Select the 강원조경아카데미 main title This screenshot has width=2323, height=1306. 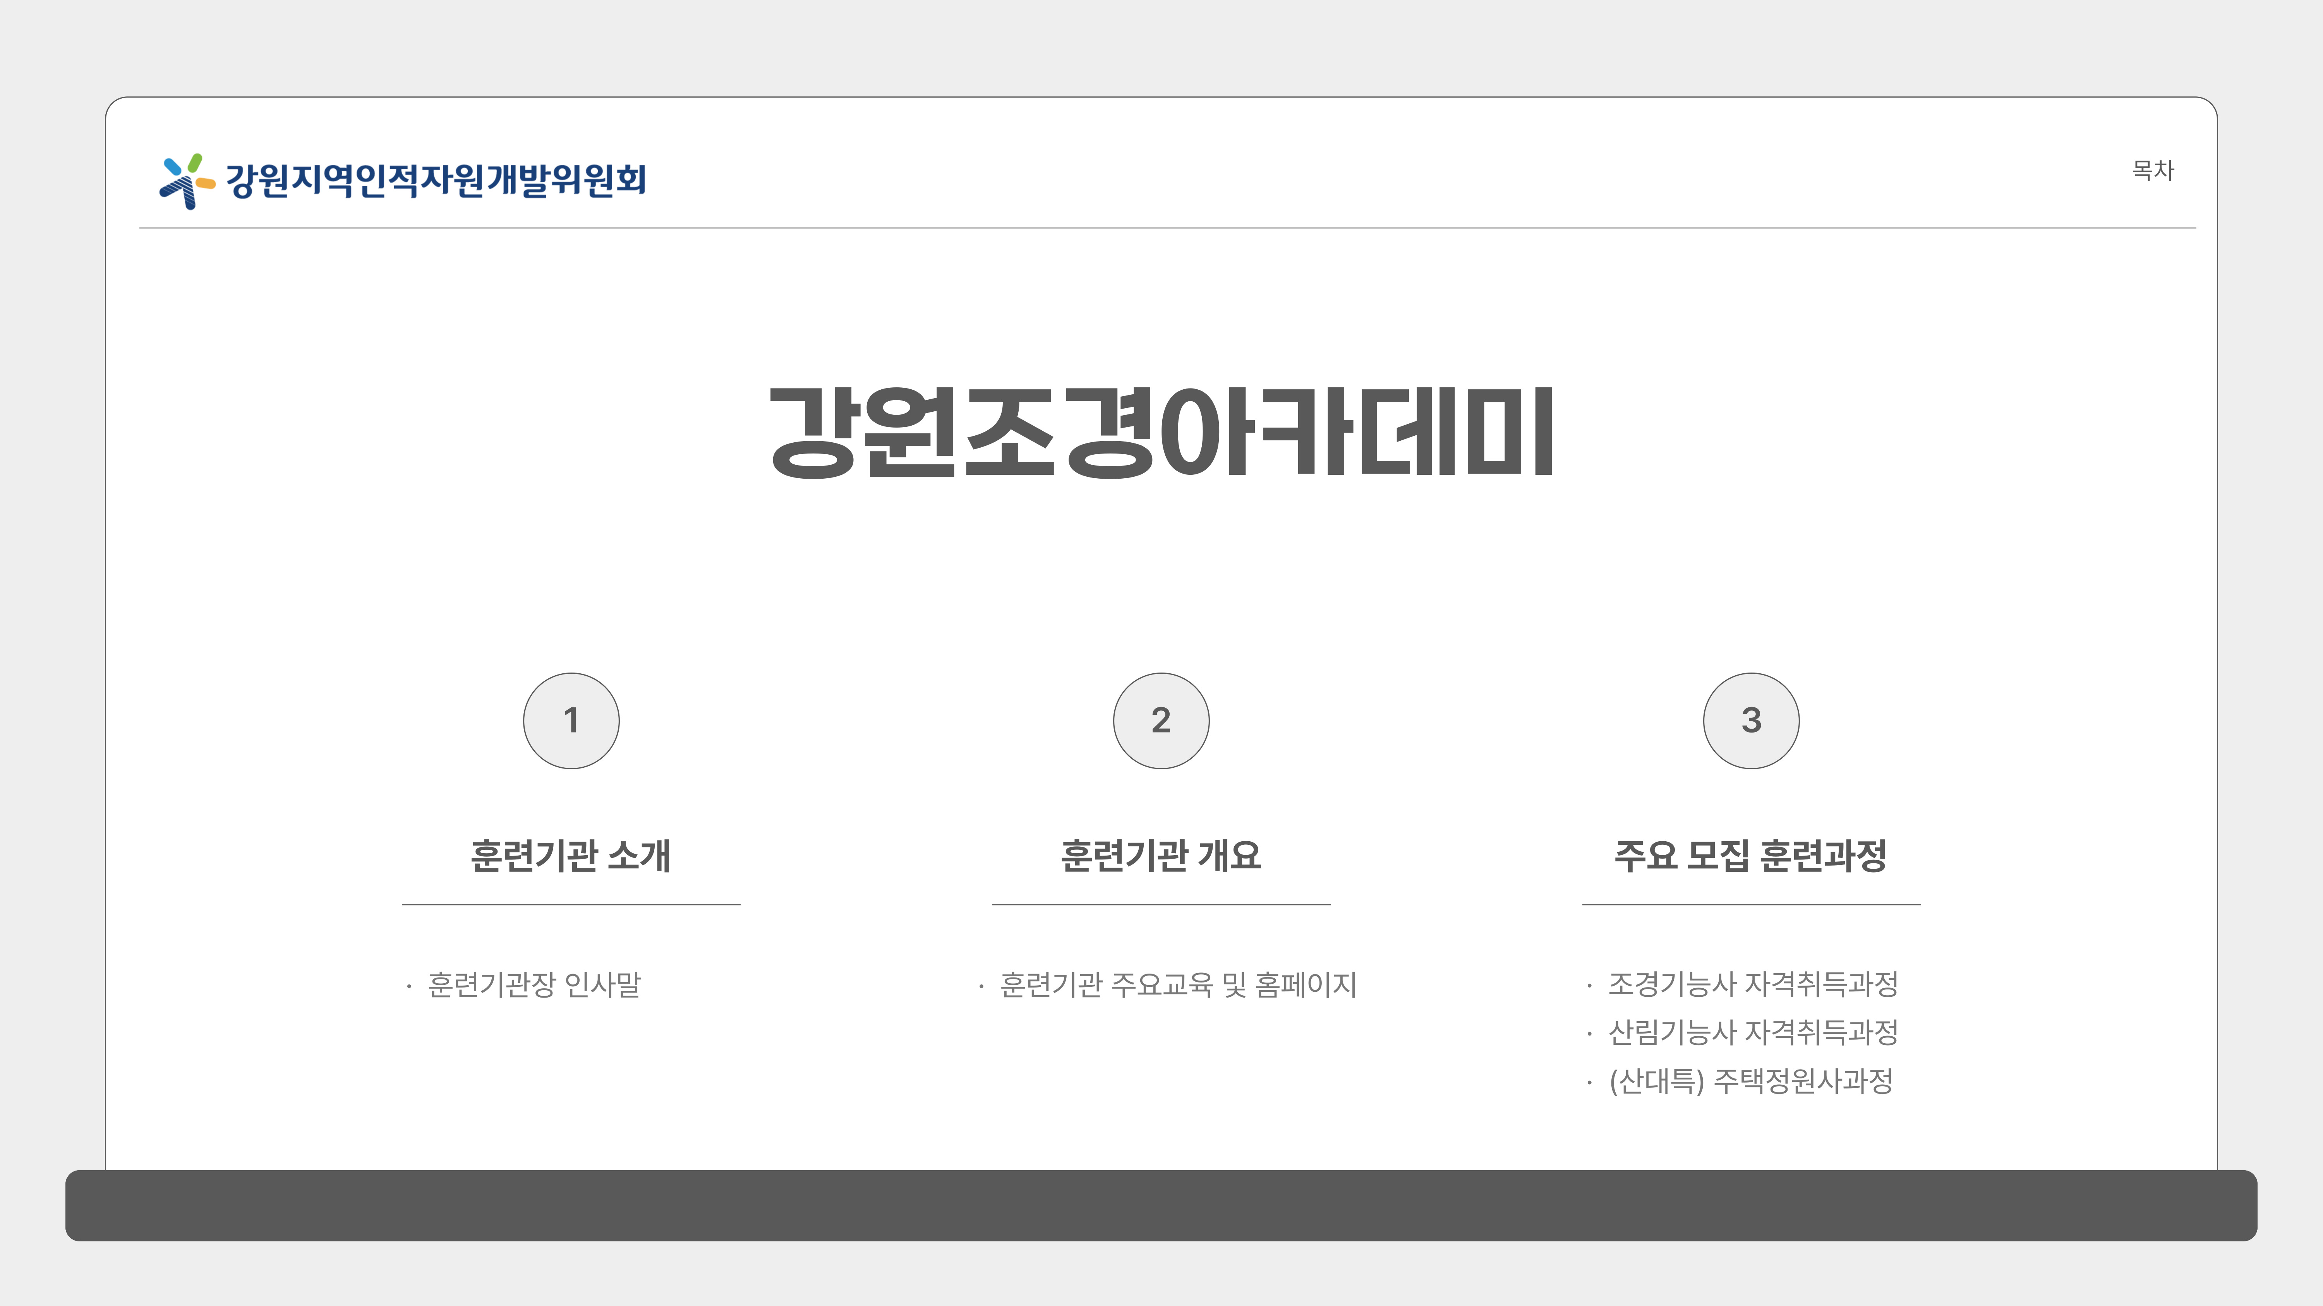click(x=1161, y=433)
